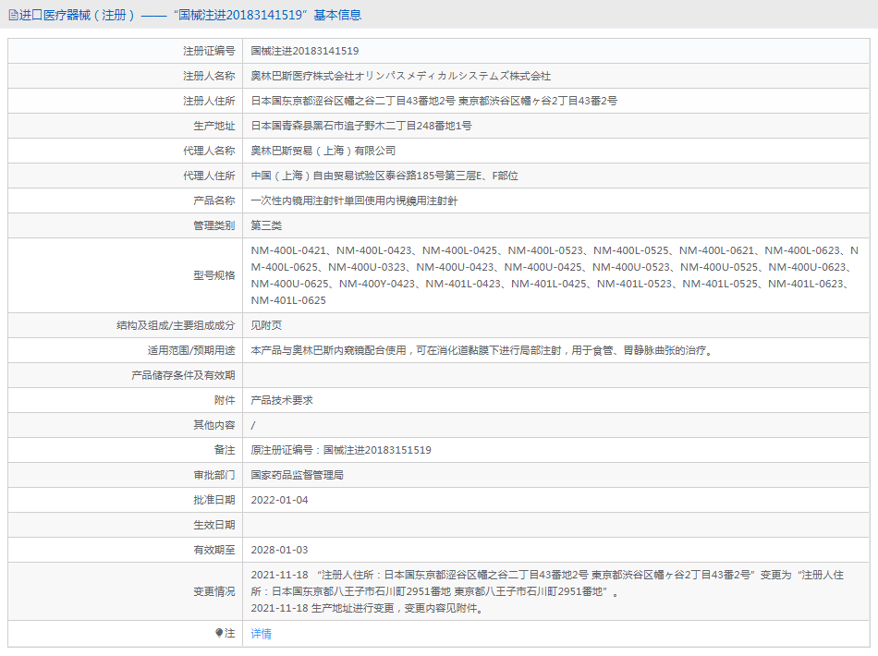This screenshot has width=878, height=656.
Task: Click the 有效期至 label
Action: (x=213, y=550)
